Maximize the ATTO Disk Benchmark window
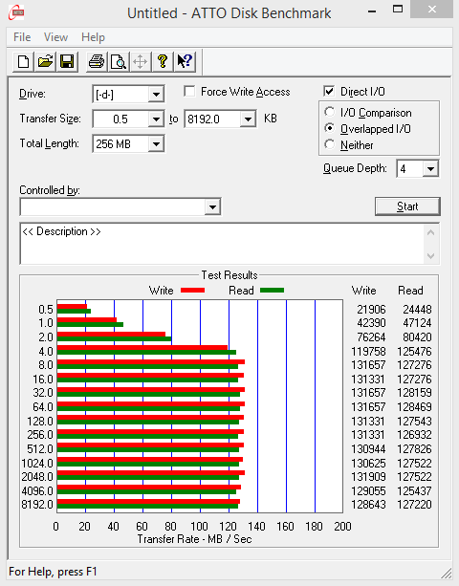 point(398,9)
